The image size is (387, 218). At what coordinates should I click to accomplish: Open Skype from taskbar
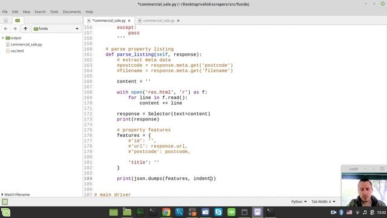pyautogui.click(x=218, y=213)
